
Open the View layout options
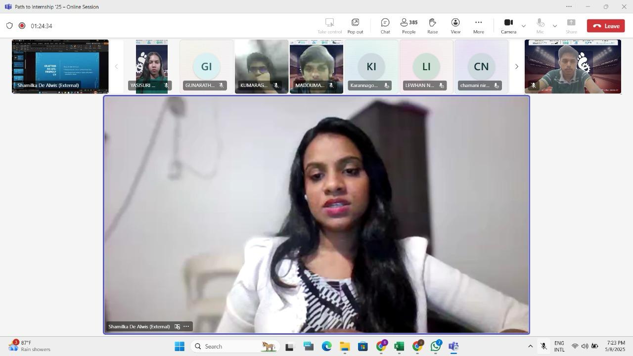455,26
